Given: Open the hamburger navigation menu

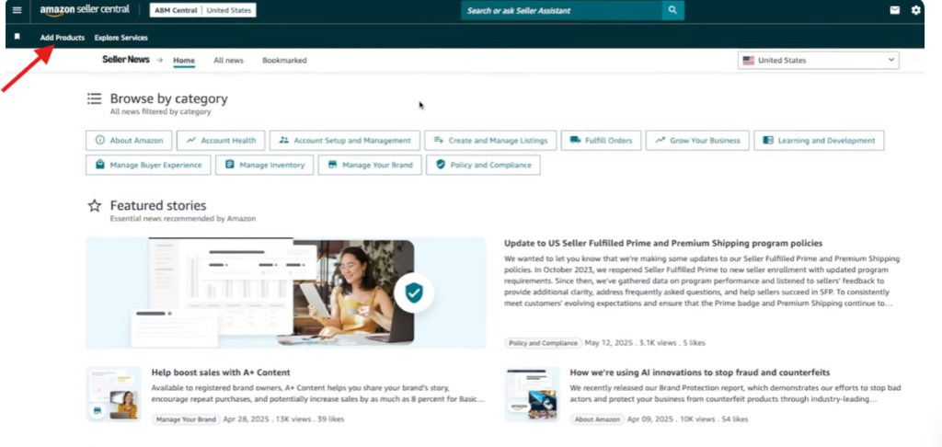Looking at the screenshot, I should pyautogui.click(x=17, y=10).
